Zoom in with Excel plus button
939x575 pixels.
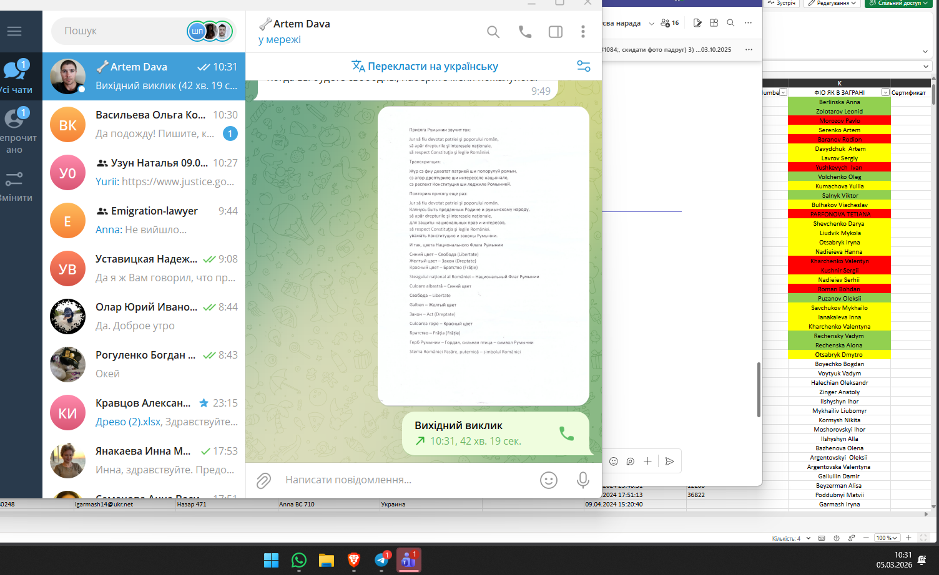click(x=908, y=538)
